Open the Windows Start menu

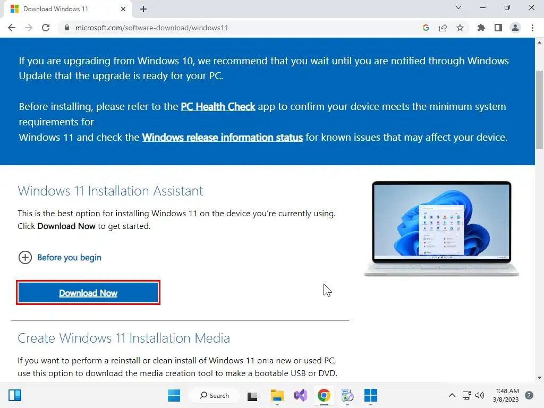pyautogui.click(x=174, y=395)
